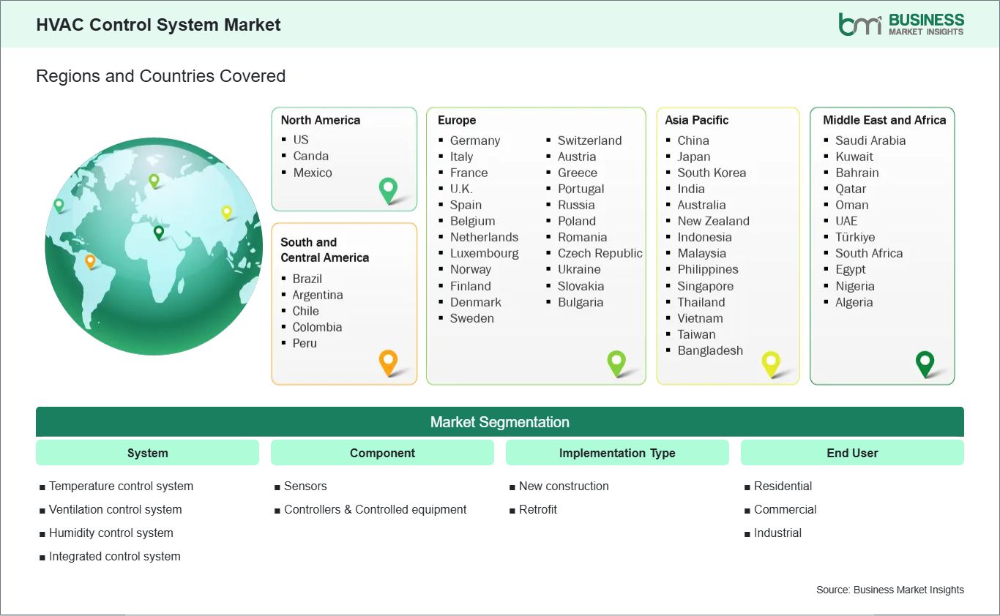The image size is (1000, 616).
Task: Select the Implementation Type header
Action: (617, 453)
